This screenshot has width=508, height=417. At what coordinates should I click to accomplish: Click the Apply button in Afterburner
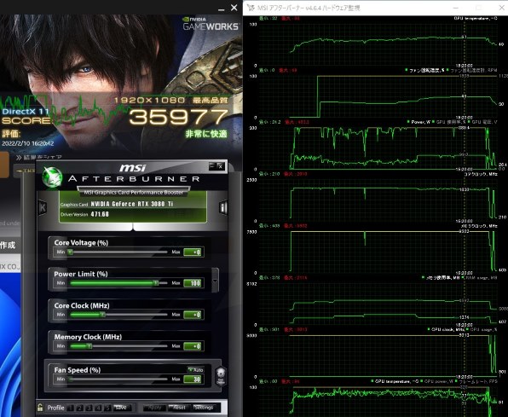pyautogui.click(x=154, y=408)
